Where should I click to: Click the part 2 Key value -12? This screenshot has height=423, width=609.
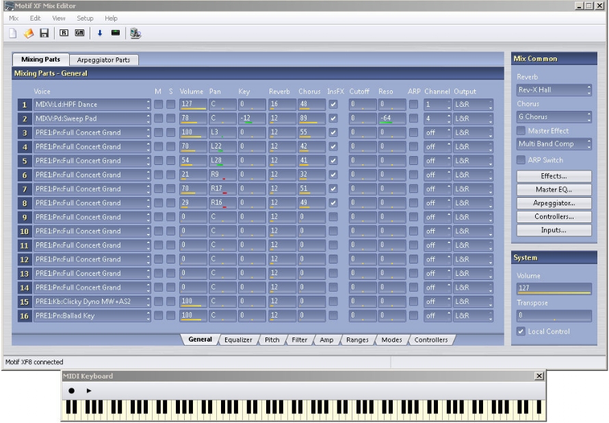252,118
